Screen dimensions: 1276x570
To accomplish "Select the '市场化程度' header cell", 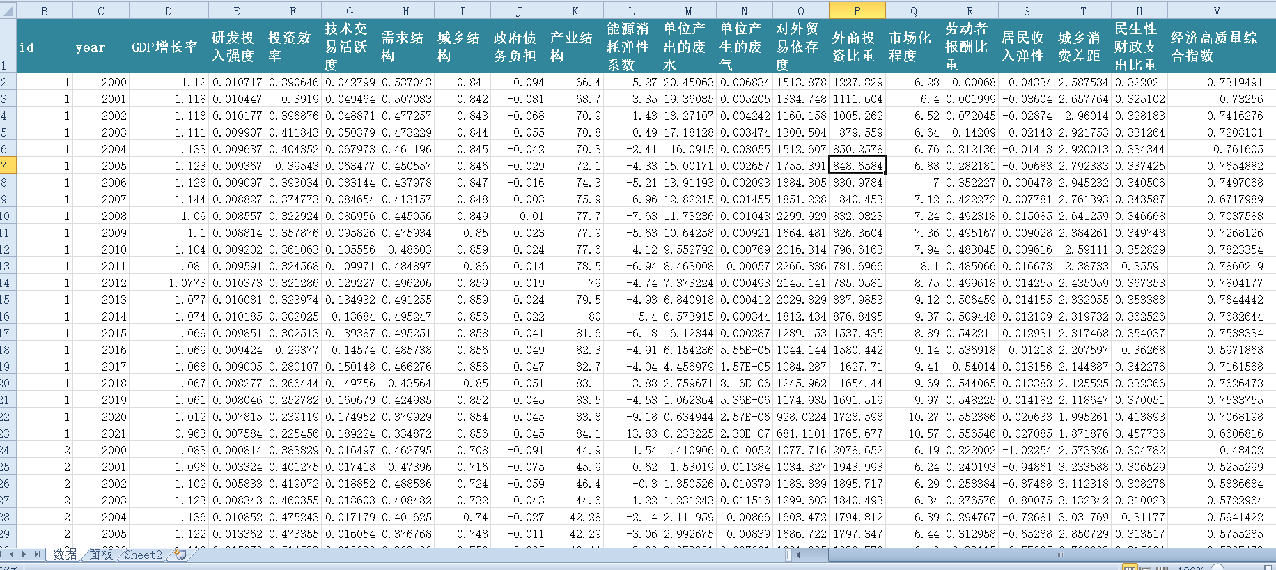I will [x=914, y=46].
